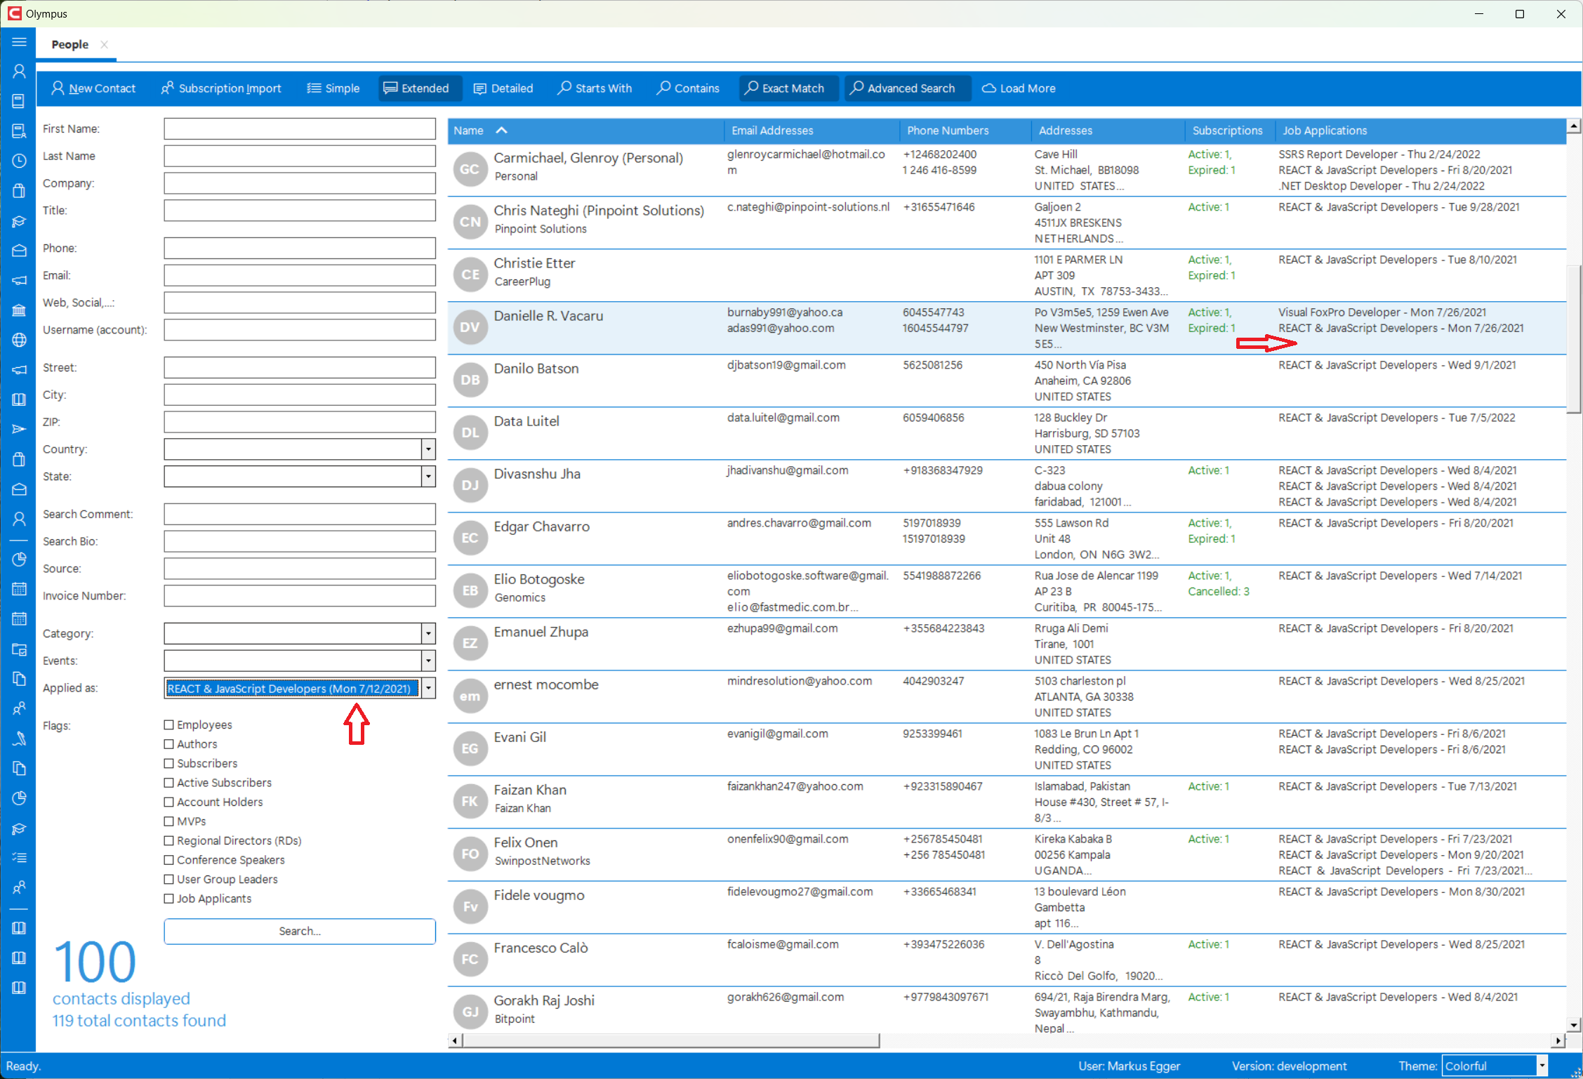Click the FK avatar for Faizan Khan
Screen dimensions: 1583x1079
tap(470, 801)
